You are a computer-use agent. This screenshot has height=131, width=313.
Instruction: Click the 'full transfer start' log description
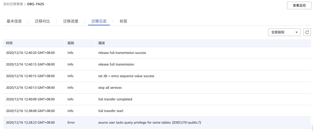pyautogui.click(x=111, y=111)
